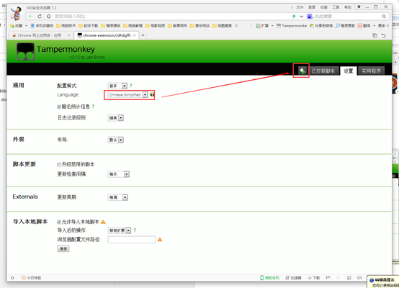399x288 pixels.
Task: Open the 收藏 menu in title bar
Action: (324, 7)
